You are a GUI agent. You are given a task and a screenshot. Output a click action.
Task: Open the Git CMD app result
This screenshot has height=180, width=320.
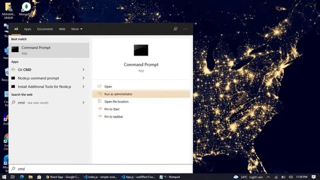(x=49, y=69)
